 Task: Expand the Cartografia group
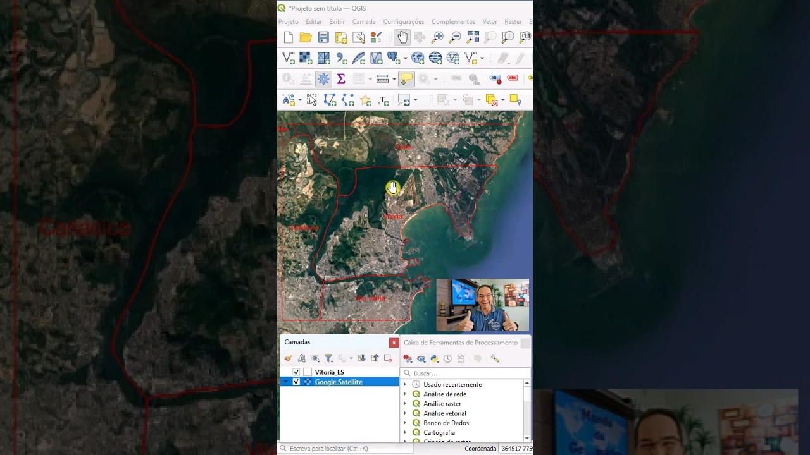coord(405,433)
